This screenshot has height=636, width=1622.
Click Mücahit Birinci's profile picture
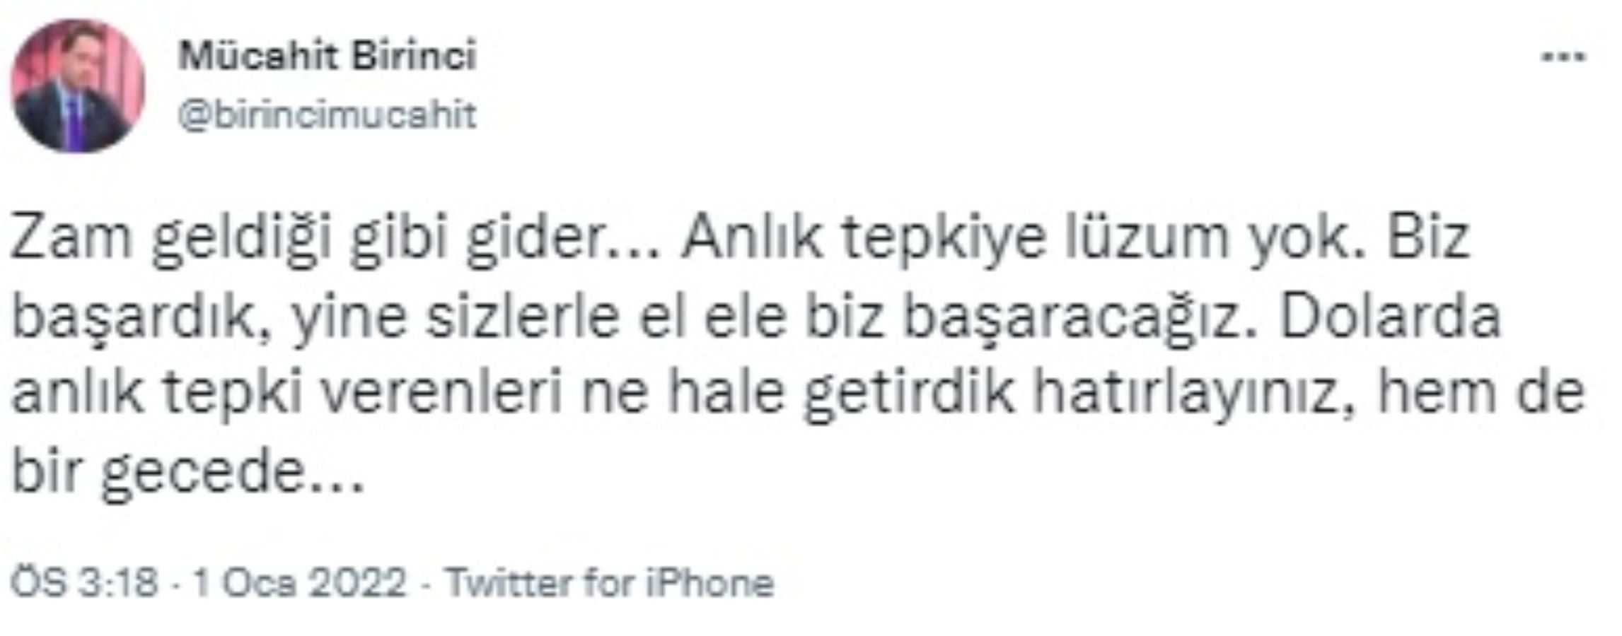click(78, 86)
